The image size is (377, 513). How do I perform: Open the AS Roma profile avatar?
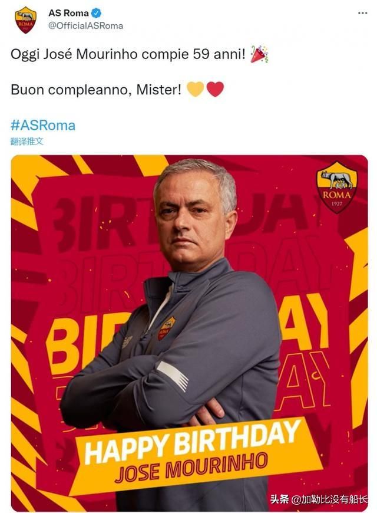click(x=25, y=19)
